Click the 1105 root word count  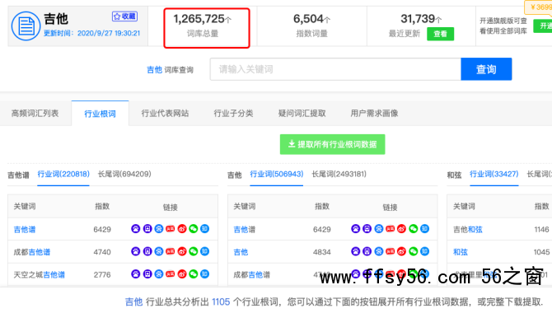tap(221, 302)
